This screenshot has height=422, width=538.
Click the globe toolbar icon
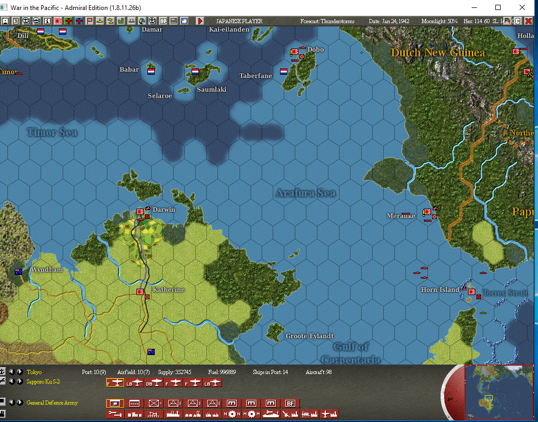pyautogui.click(x=142, y=21)
